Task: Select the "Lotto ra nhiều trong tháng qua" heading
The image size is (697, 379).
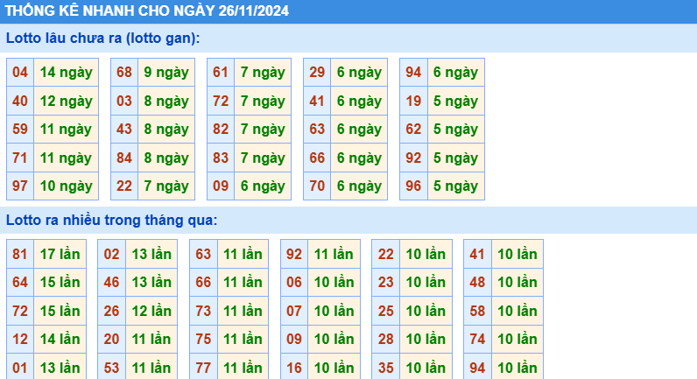Action: click(111, 220)
